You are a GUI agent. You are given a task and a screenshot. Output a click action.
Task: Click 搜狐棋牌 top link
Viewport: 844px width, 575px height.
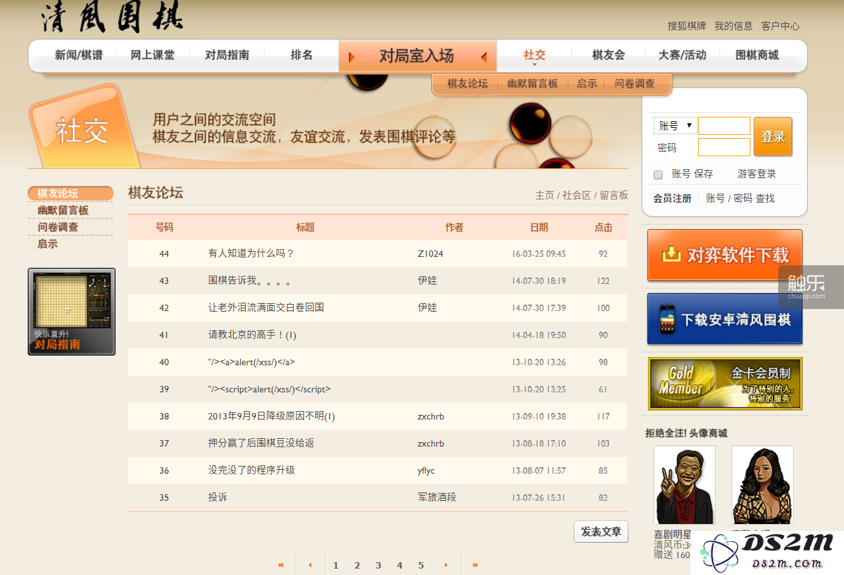687,26
